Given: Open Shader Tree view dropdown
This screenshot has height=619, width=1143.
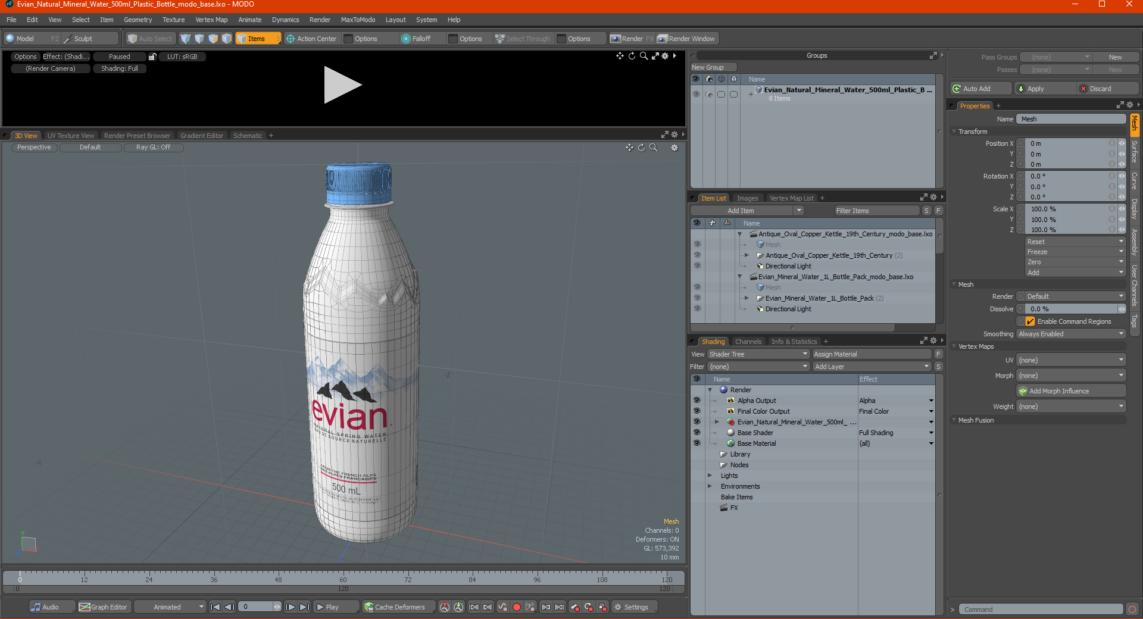Looking at the screenshot, I should pos(758,354).
